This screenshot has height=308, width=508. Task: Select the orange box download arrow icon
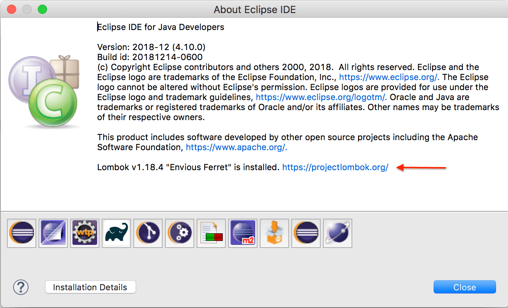coord(274,233)
